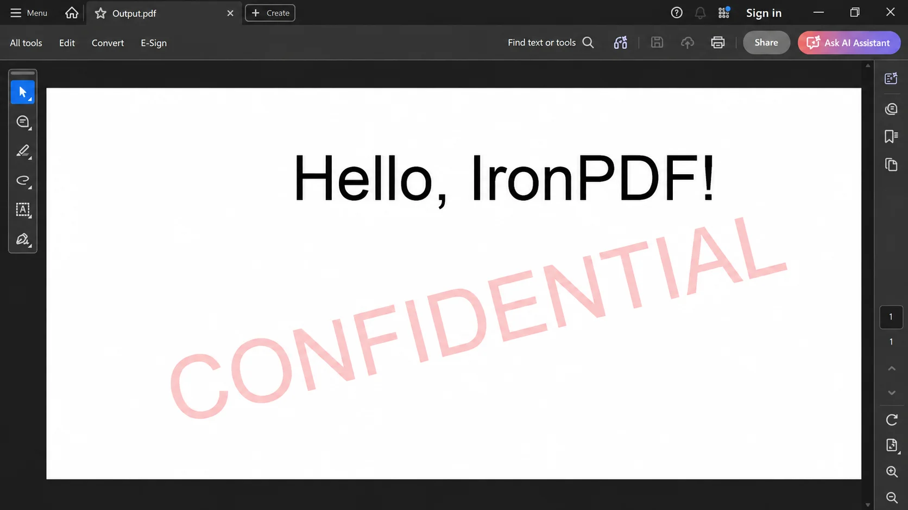Zoom in on the document
This screenshot has height=510, width=908.
[x=892, y=471]
